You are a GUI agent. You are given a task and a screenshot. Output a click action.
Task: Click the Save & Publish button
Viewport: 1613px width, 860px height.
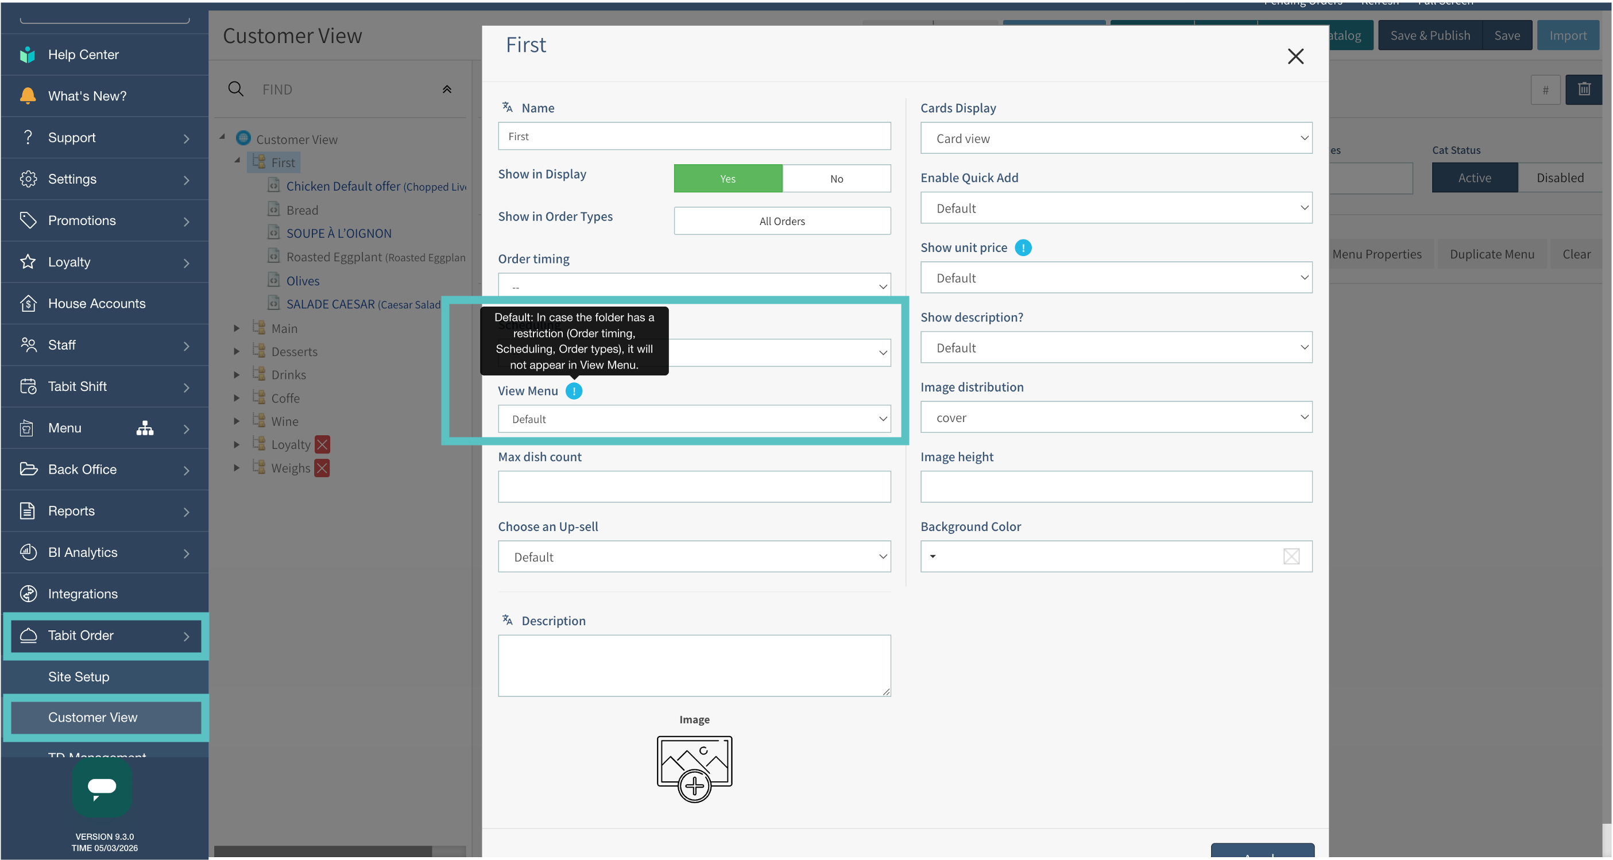[1430, 35]
